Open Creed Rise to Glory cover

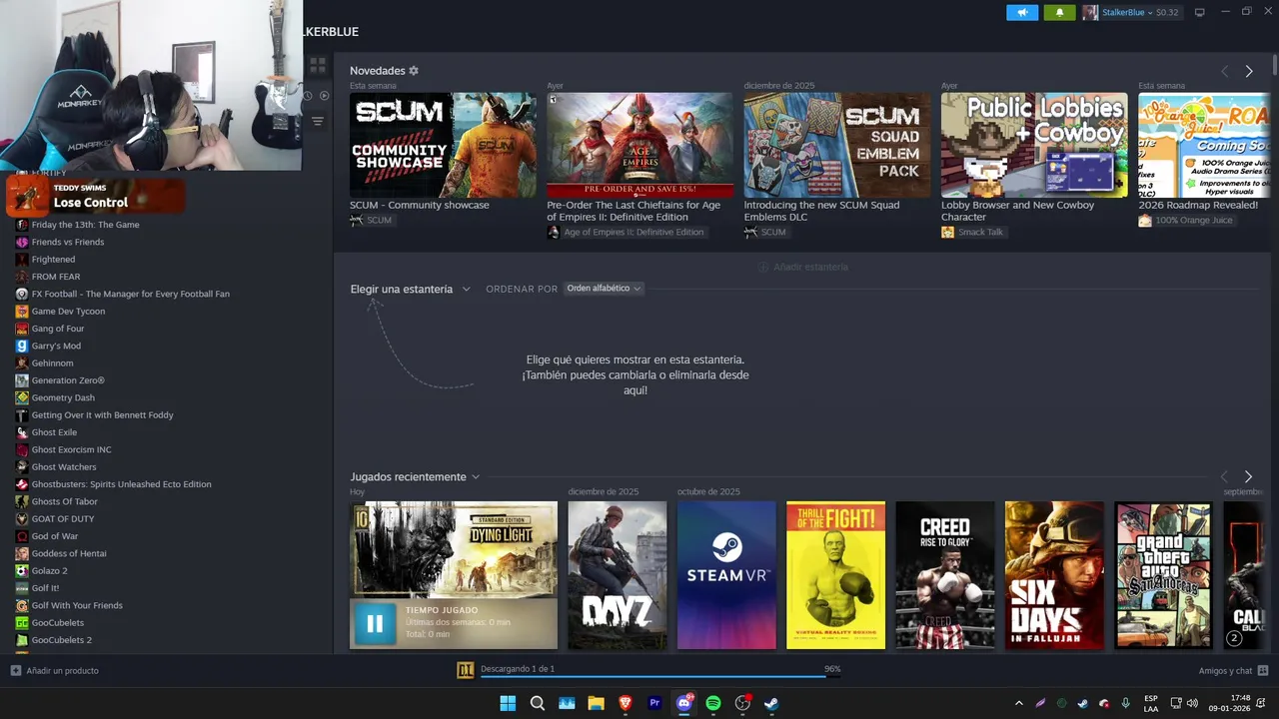pos(945,575)
